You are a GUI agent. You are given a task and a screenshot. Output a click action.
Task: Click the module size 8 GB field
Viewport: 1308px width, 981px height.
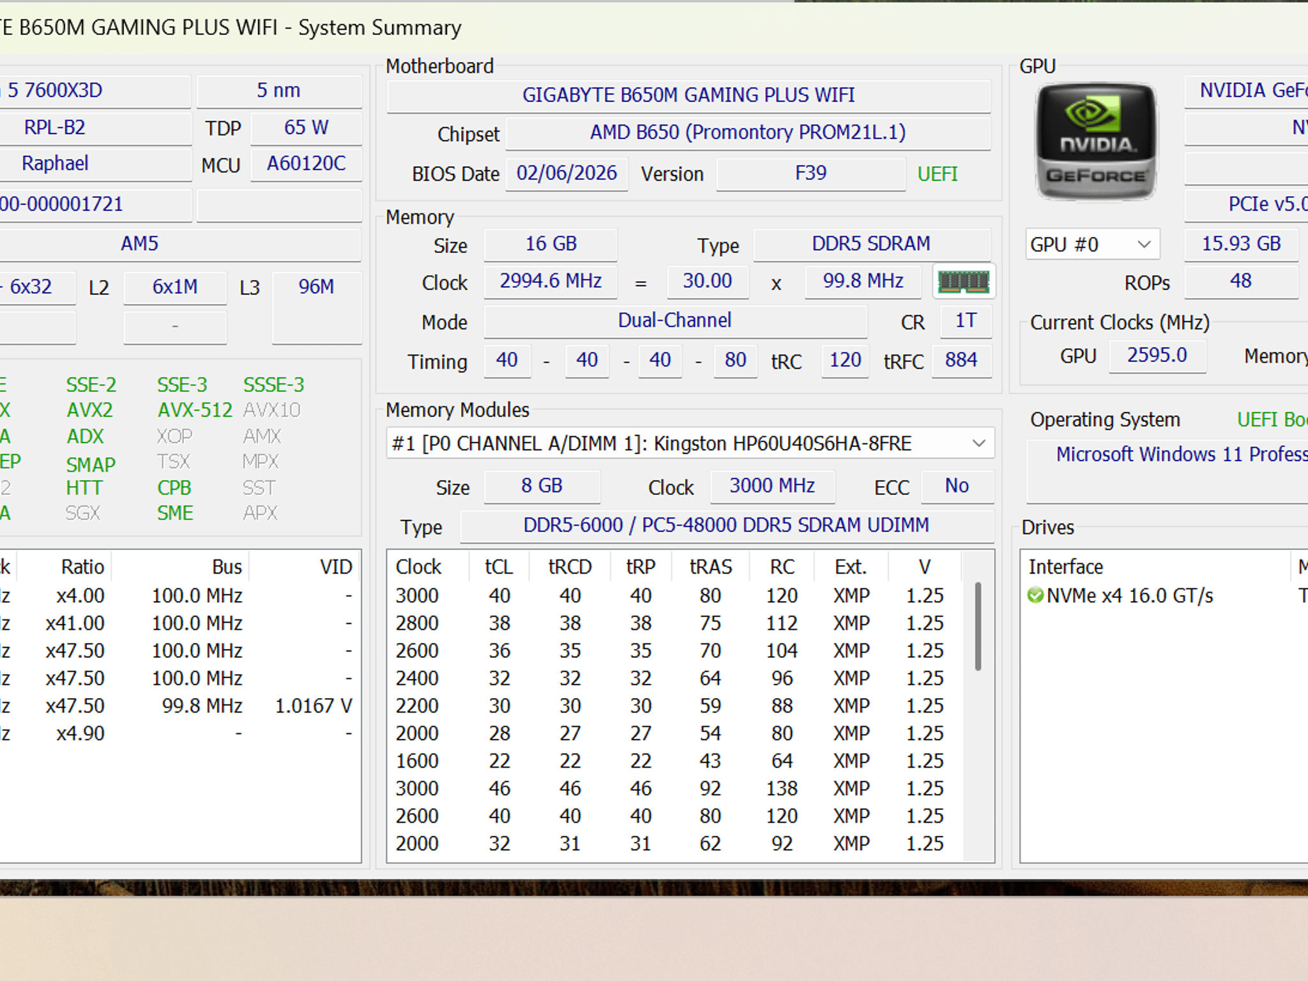coord(542,486)
